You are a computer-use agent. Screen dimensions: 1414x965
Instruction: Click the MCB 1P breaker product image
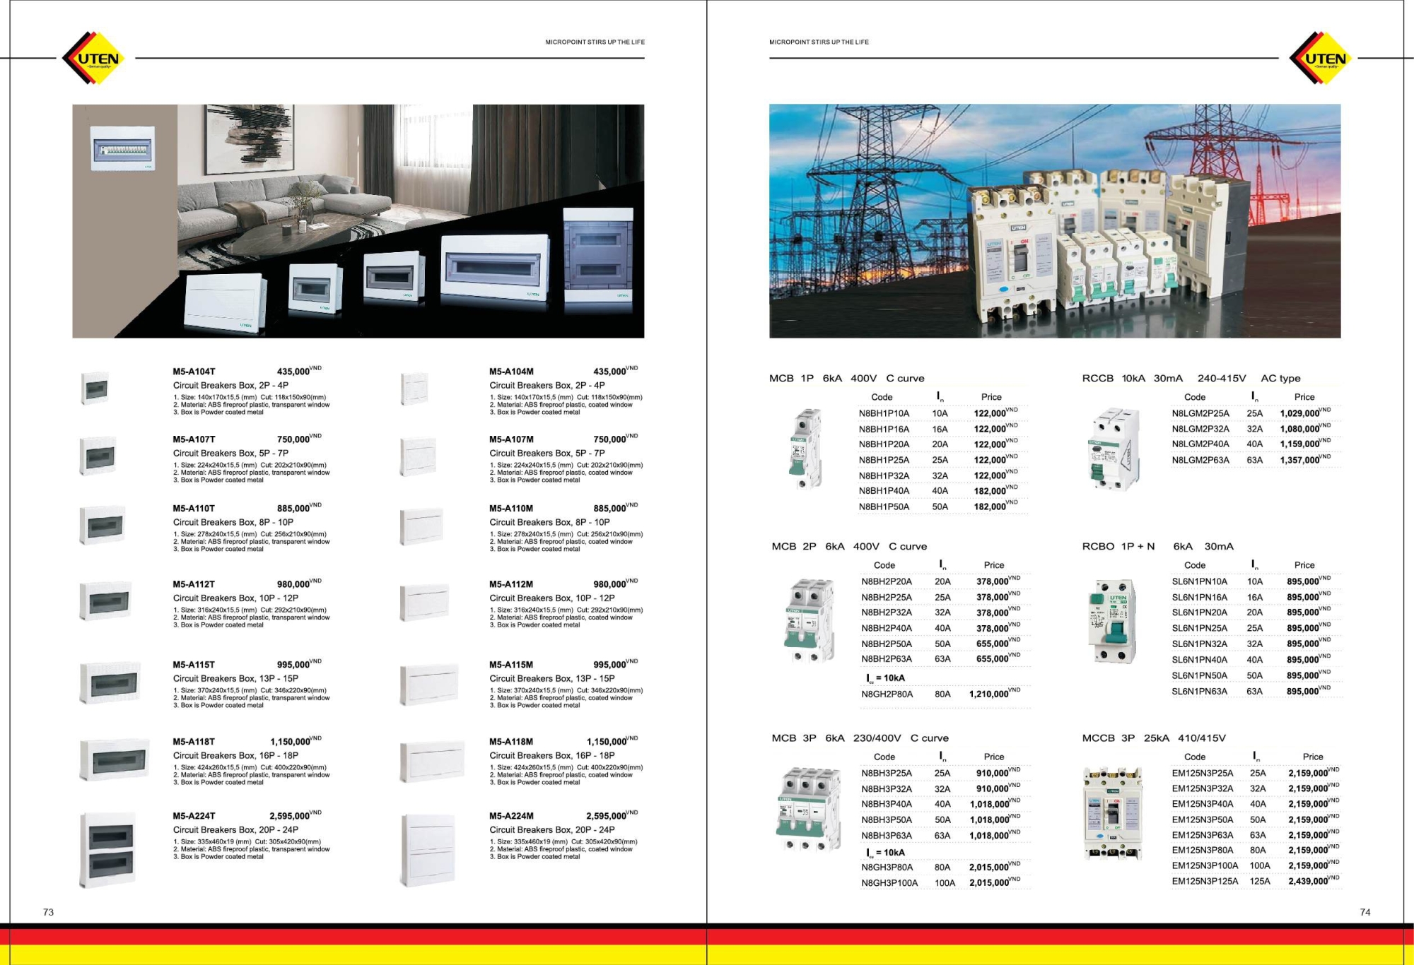805,449
